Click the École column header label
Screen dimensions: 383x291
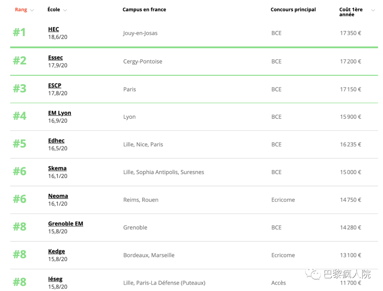(x=54, y=10)
